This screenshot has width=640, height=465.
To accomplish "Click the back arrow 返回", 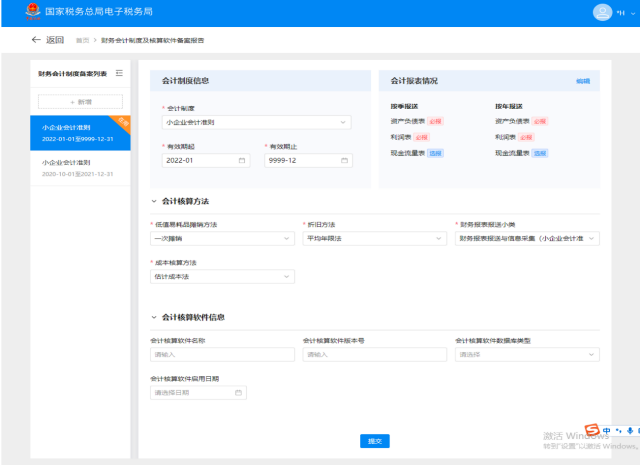I will coord(47,40).
